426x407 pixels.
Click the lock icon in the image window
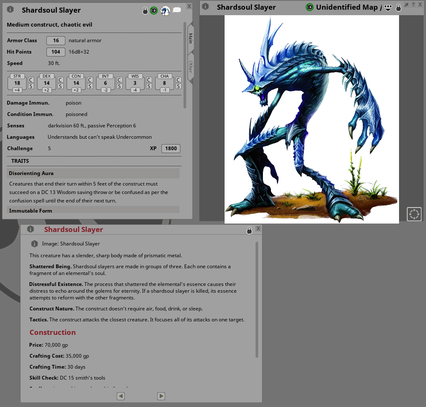click(398, 8)
